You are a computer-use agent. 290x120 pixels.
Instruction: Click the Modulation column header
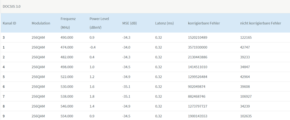coord(41,23)
